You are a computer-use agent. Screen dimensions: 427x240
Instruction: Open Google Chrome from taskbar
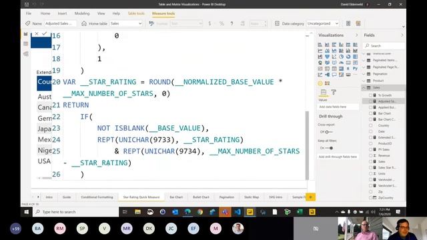200,212
